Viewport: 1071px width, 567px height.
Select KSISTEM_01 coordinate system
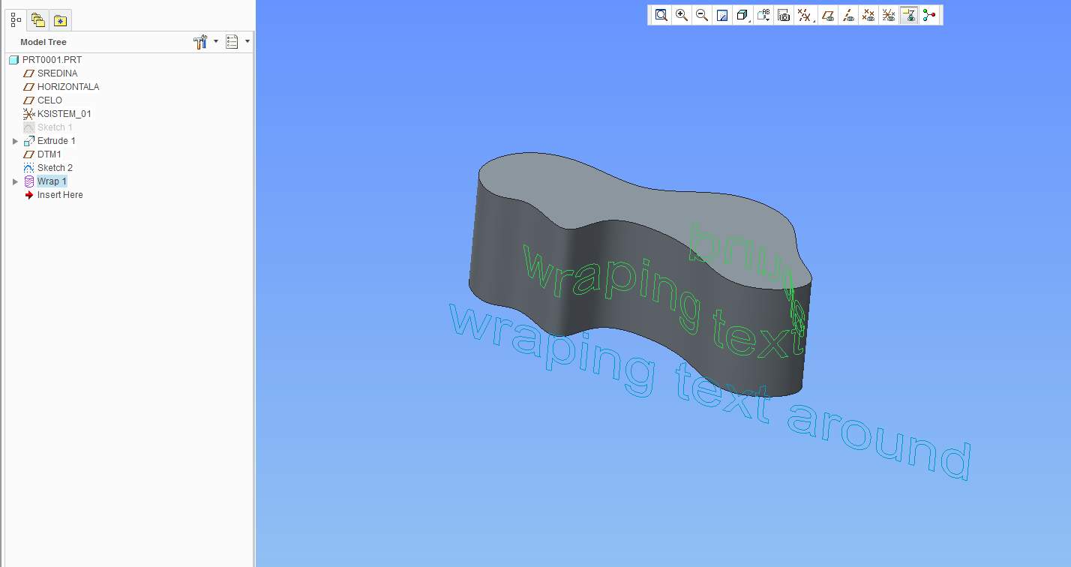coord(64,114)
